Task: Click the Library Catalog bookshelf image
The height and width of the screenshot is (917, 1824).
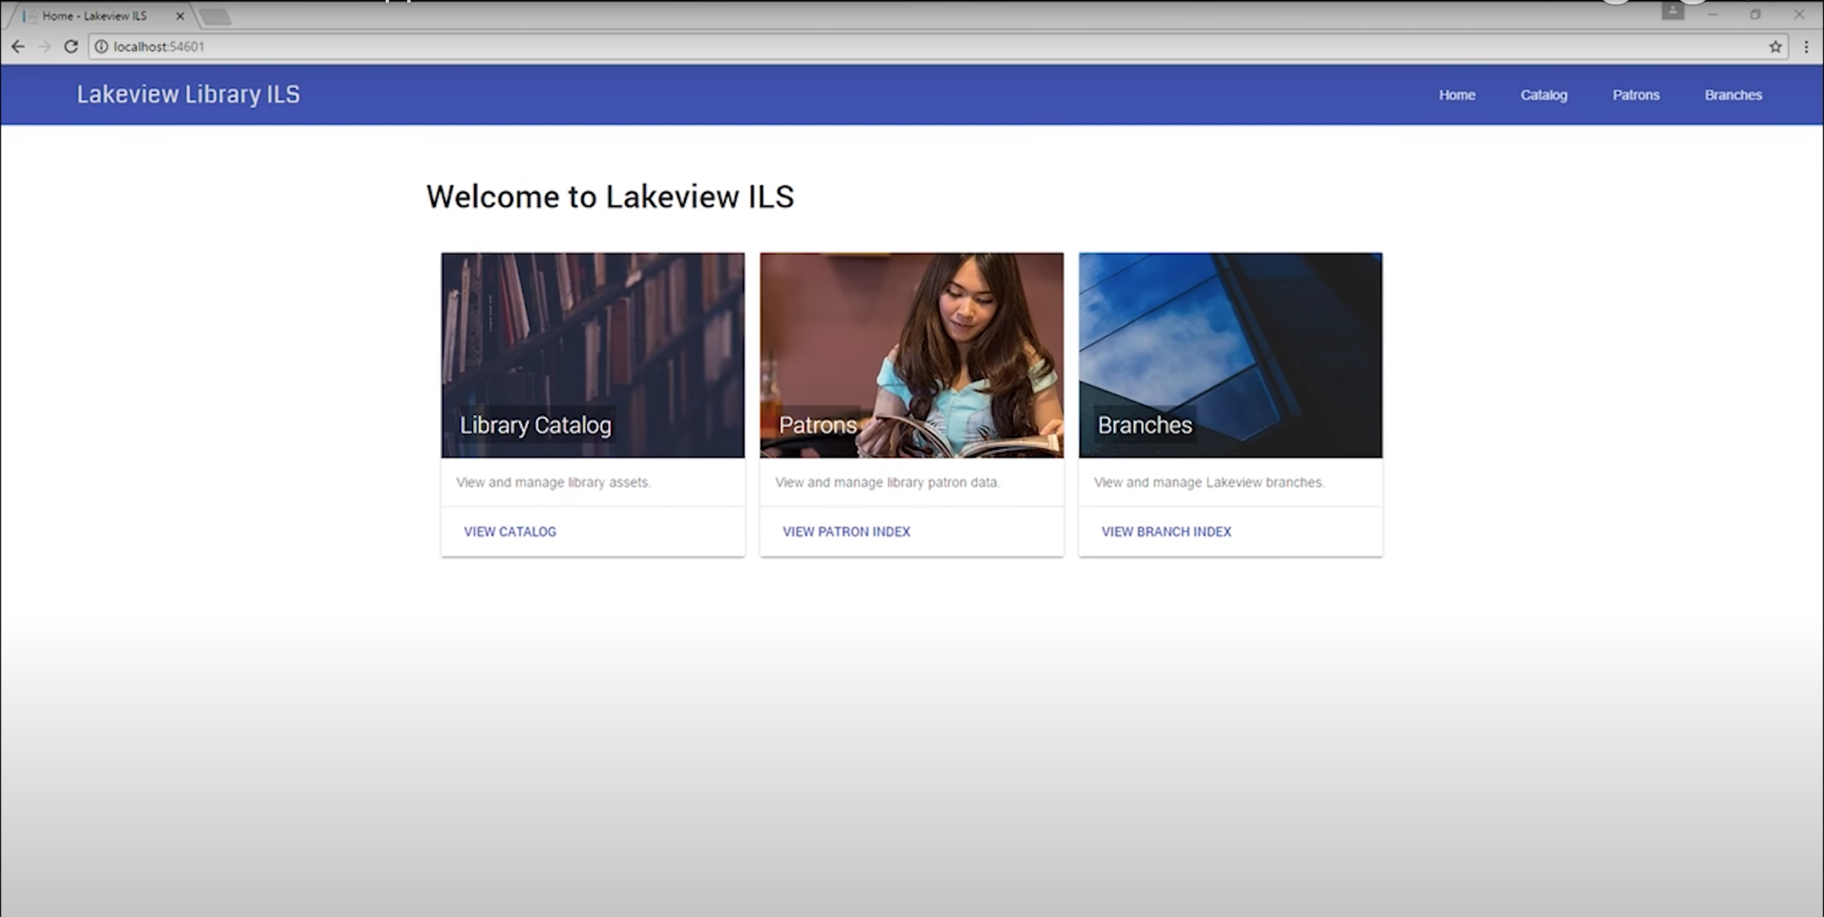Action: 593,335
